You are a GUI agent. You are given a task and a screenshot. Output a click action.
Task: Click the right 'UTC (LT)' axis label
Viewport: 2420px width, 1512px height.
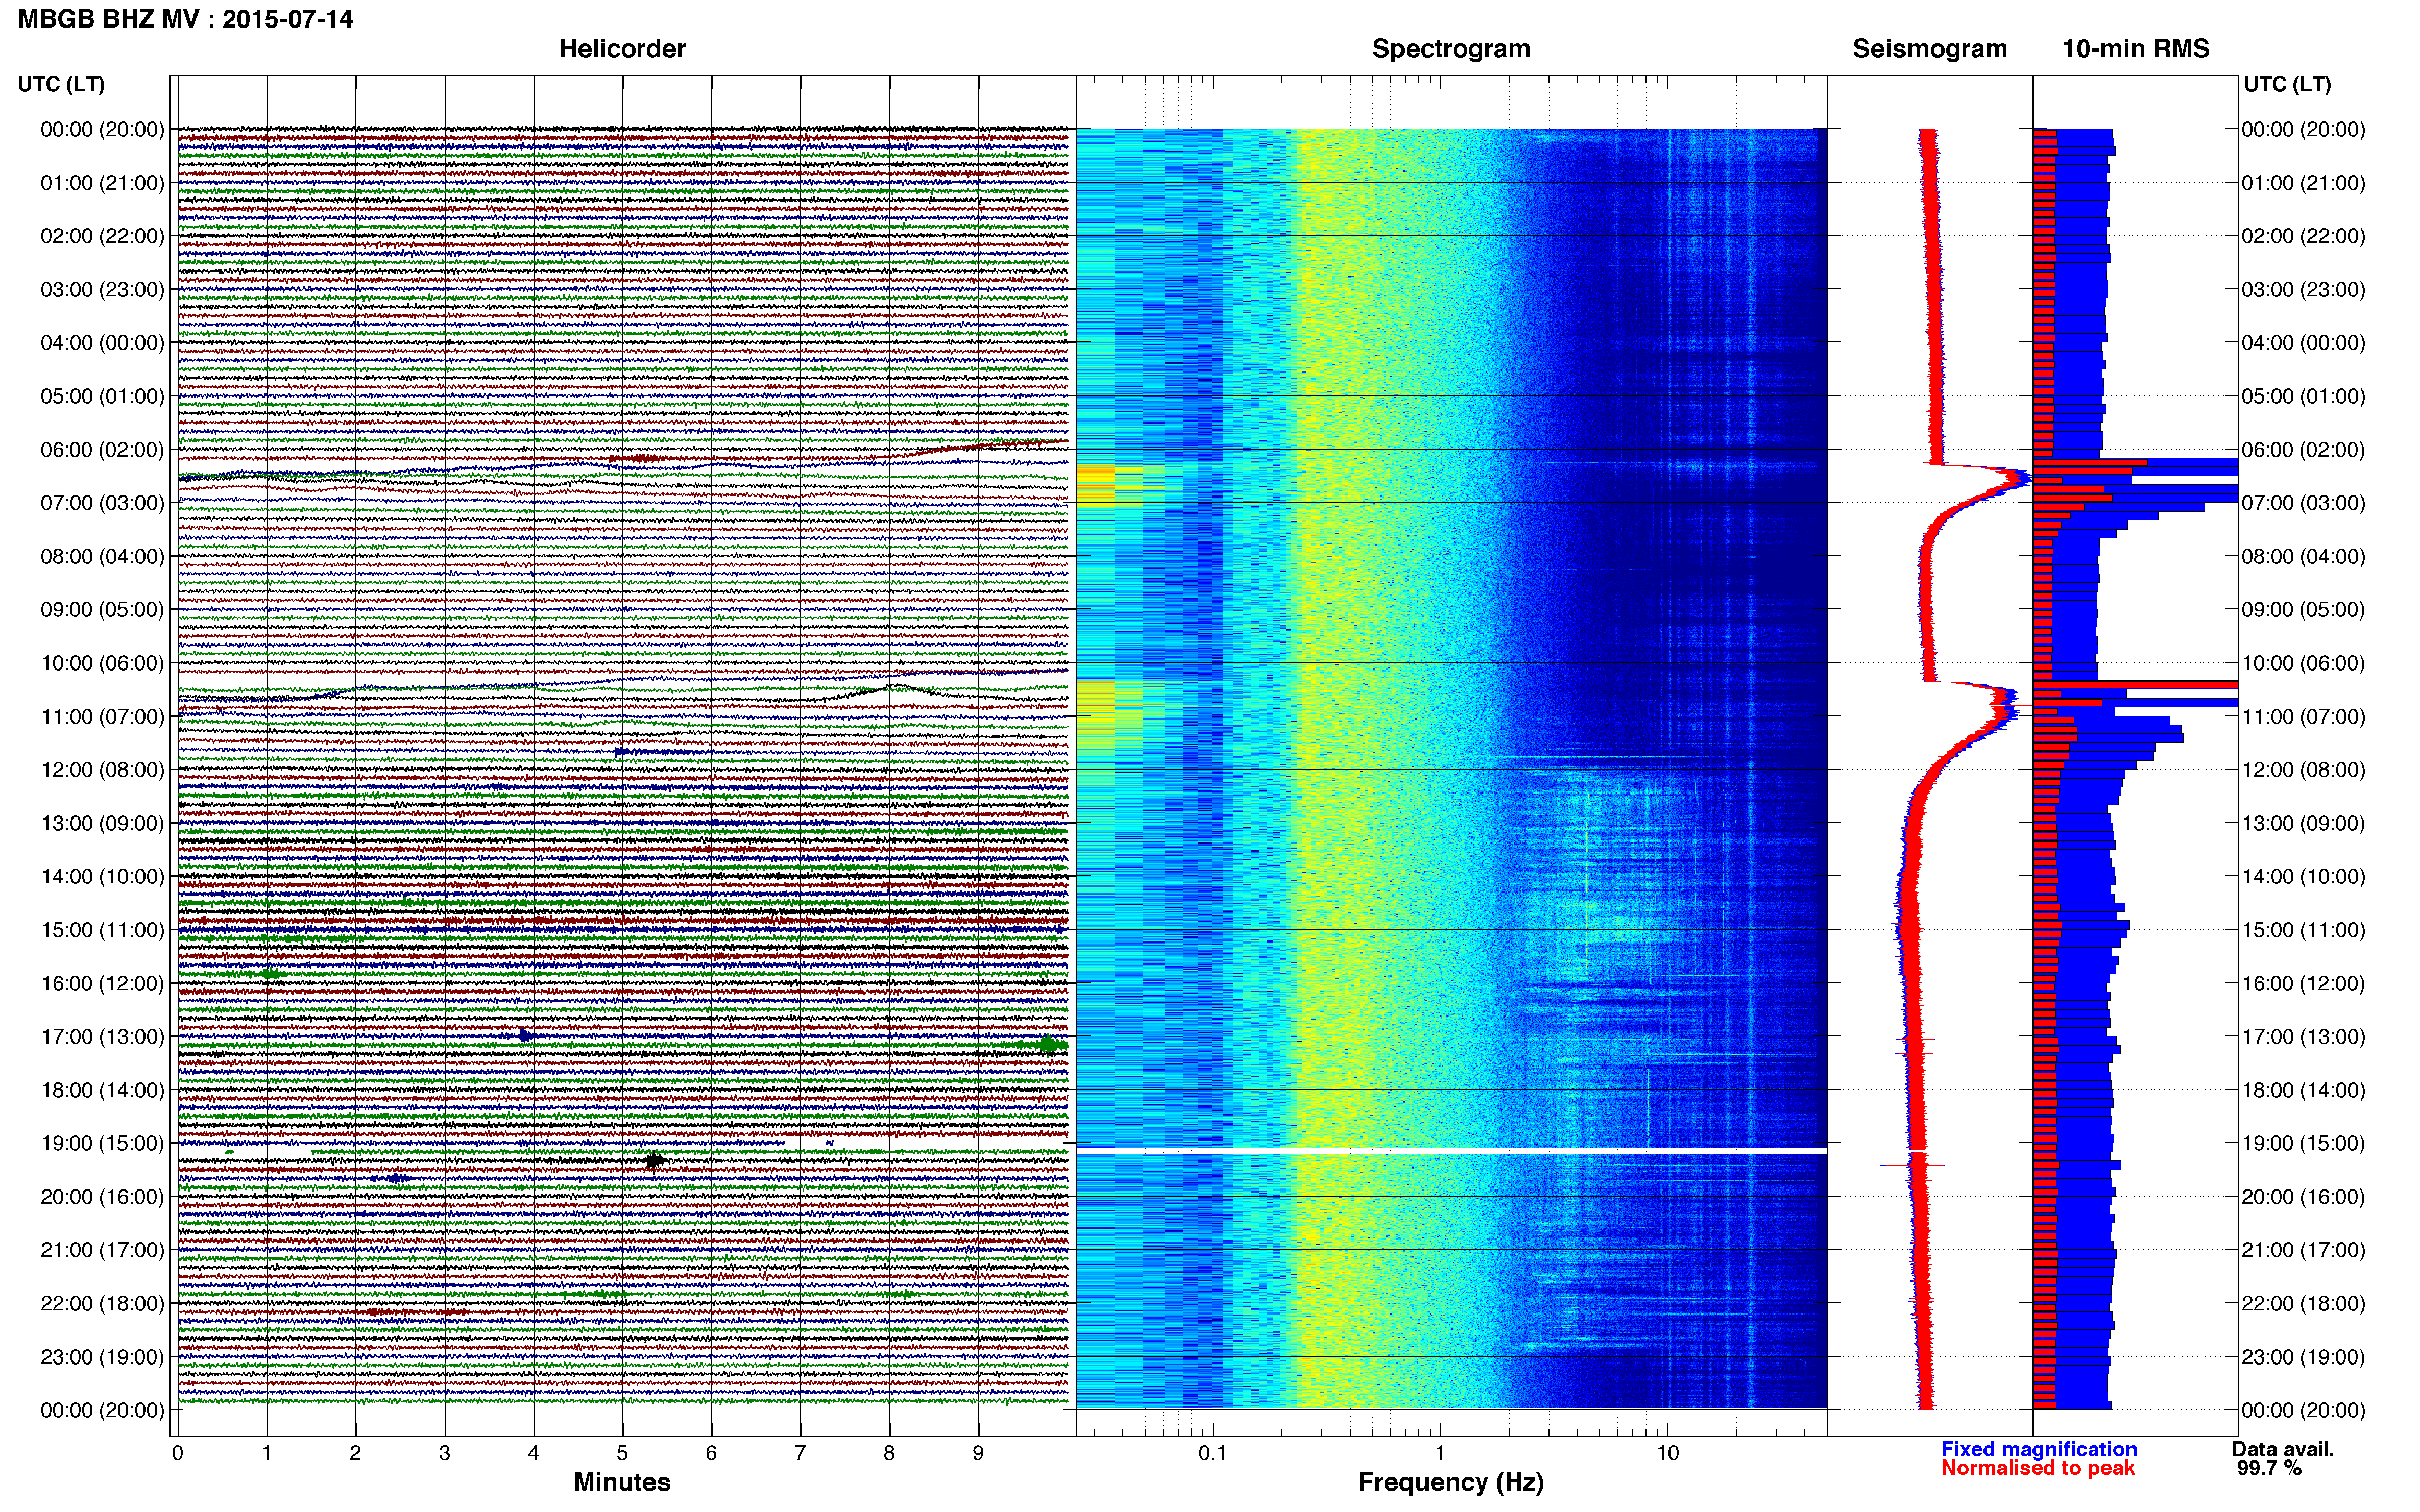[x=2287, y=84]
